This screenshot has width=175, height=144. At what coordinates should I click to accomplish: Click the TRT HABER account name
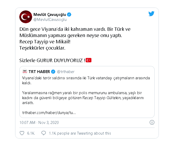tap(39, 71)
